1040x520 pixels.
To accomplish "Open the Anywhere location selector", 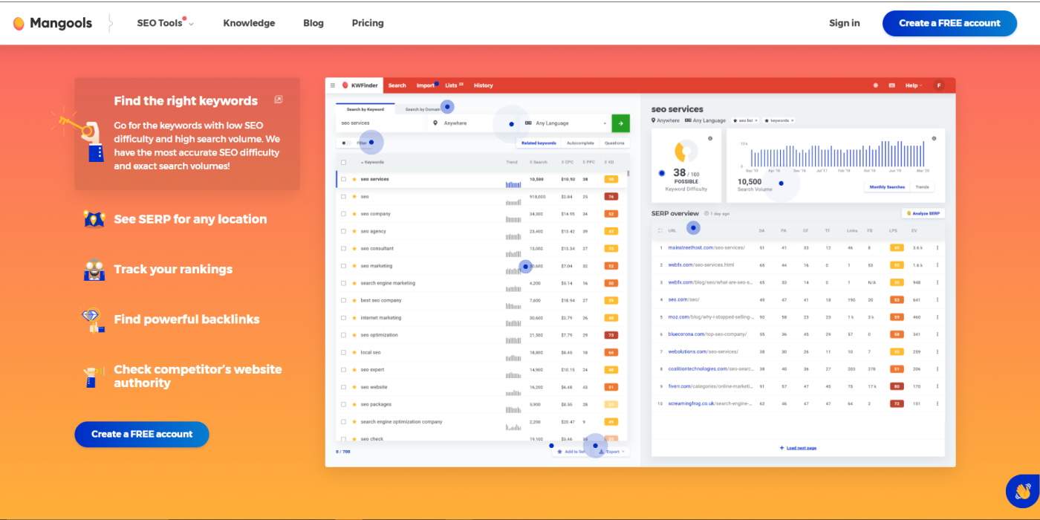I will [x=472, y=123].
